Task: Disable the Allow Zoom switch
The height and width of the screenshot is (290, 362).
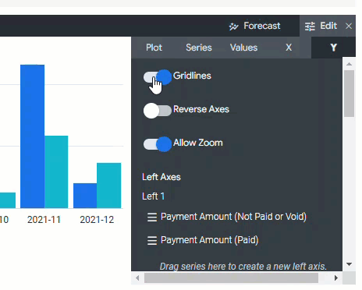Action: click(158, 144)
